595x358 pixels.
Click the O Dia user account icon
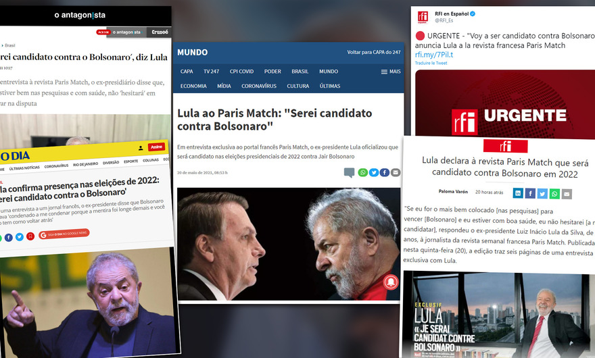[x=141, y=149]
